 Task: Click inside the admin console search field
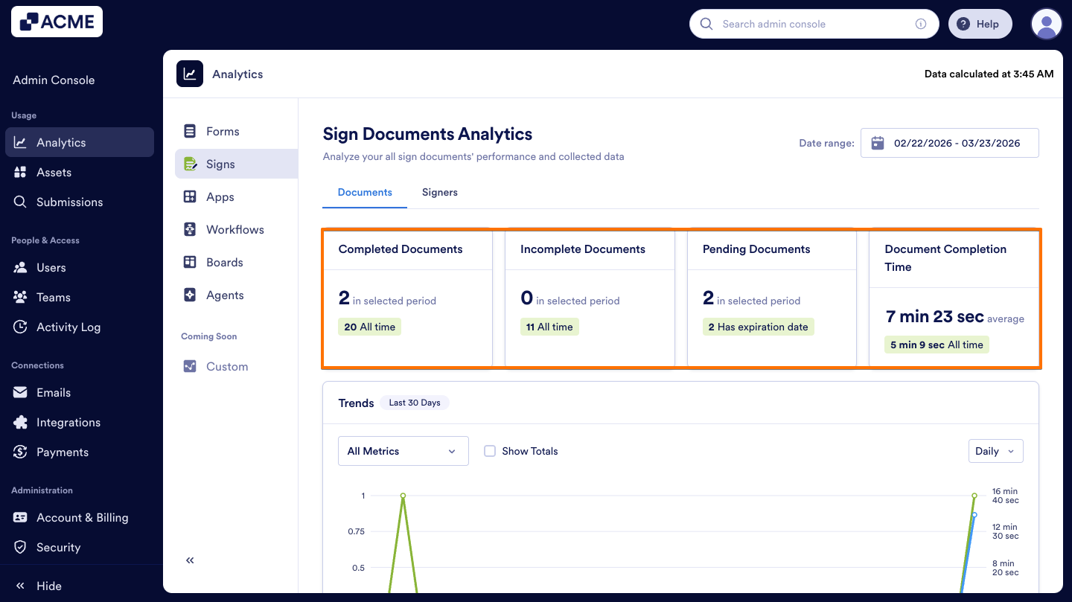click(x=804, y=23)
